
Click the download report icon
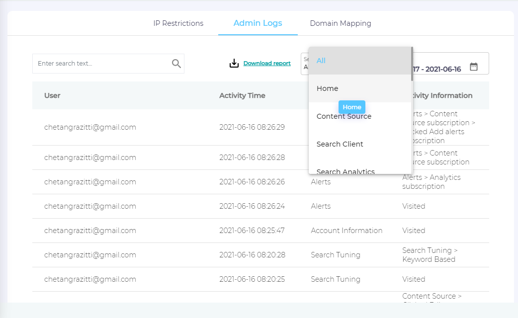234,64
